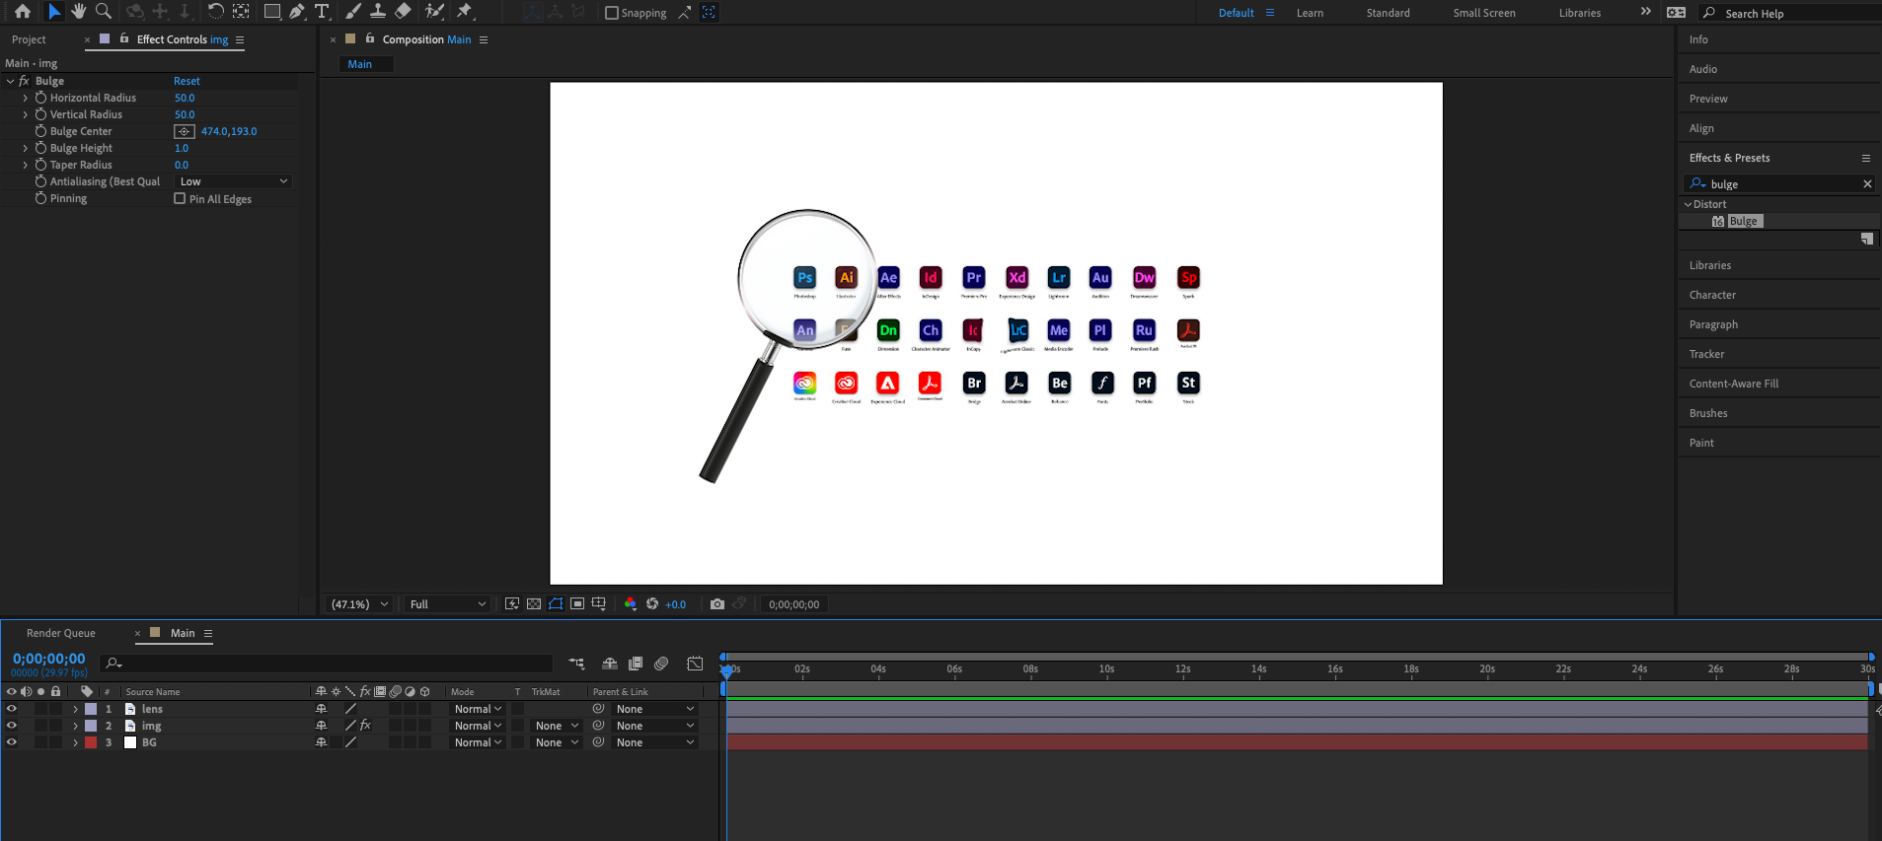Toggle the Bulge effect fx switch
1882x841 pixels.
click(x=25, y=81)
